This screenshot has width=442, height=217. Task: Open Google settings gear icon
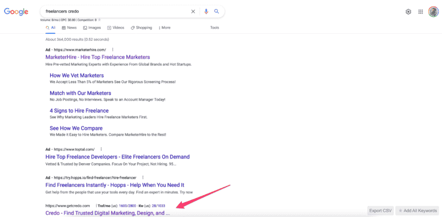click(x=408, y=12)
